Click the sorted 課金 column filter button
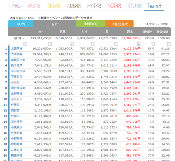Viewport: 175px width, 161px height. coord(139,44)
